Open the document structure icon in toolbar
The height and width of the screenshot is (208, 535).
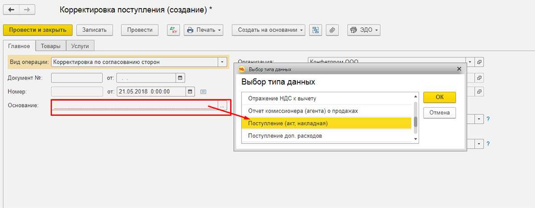point(316,30)
